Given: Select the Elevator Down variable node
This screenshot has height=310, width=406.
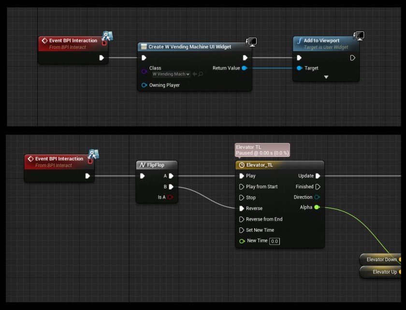Looking at the screenshot, I should tap(382, 259).
